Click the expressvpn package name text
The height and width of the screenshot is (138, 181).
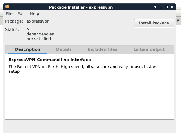(38, 21)
